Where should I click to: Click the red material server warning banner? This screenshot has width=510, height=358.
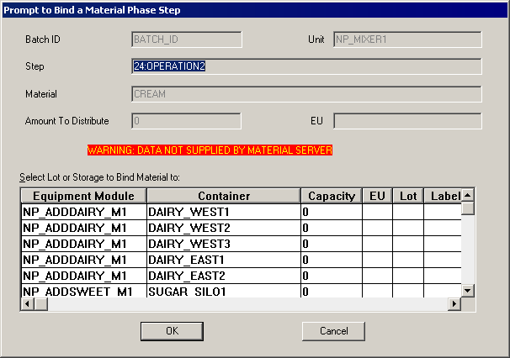tap(210, 150)
